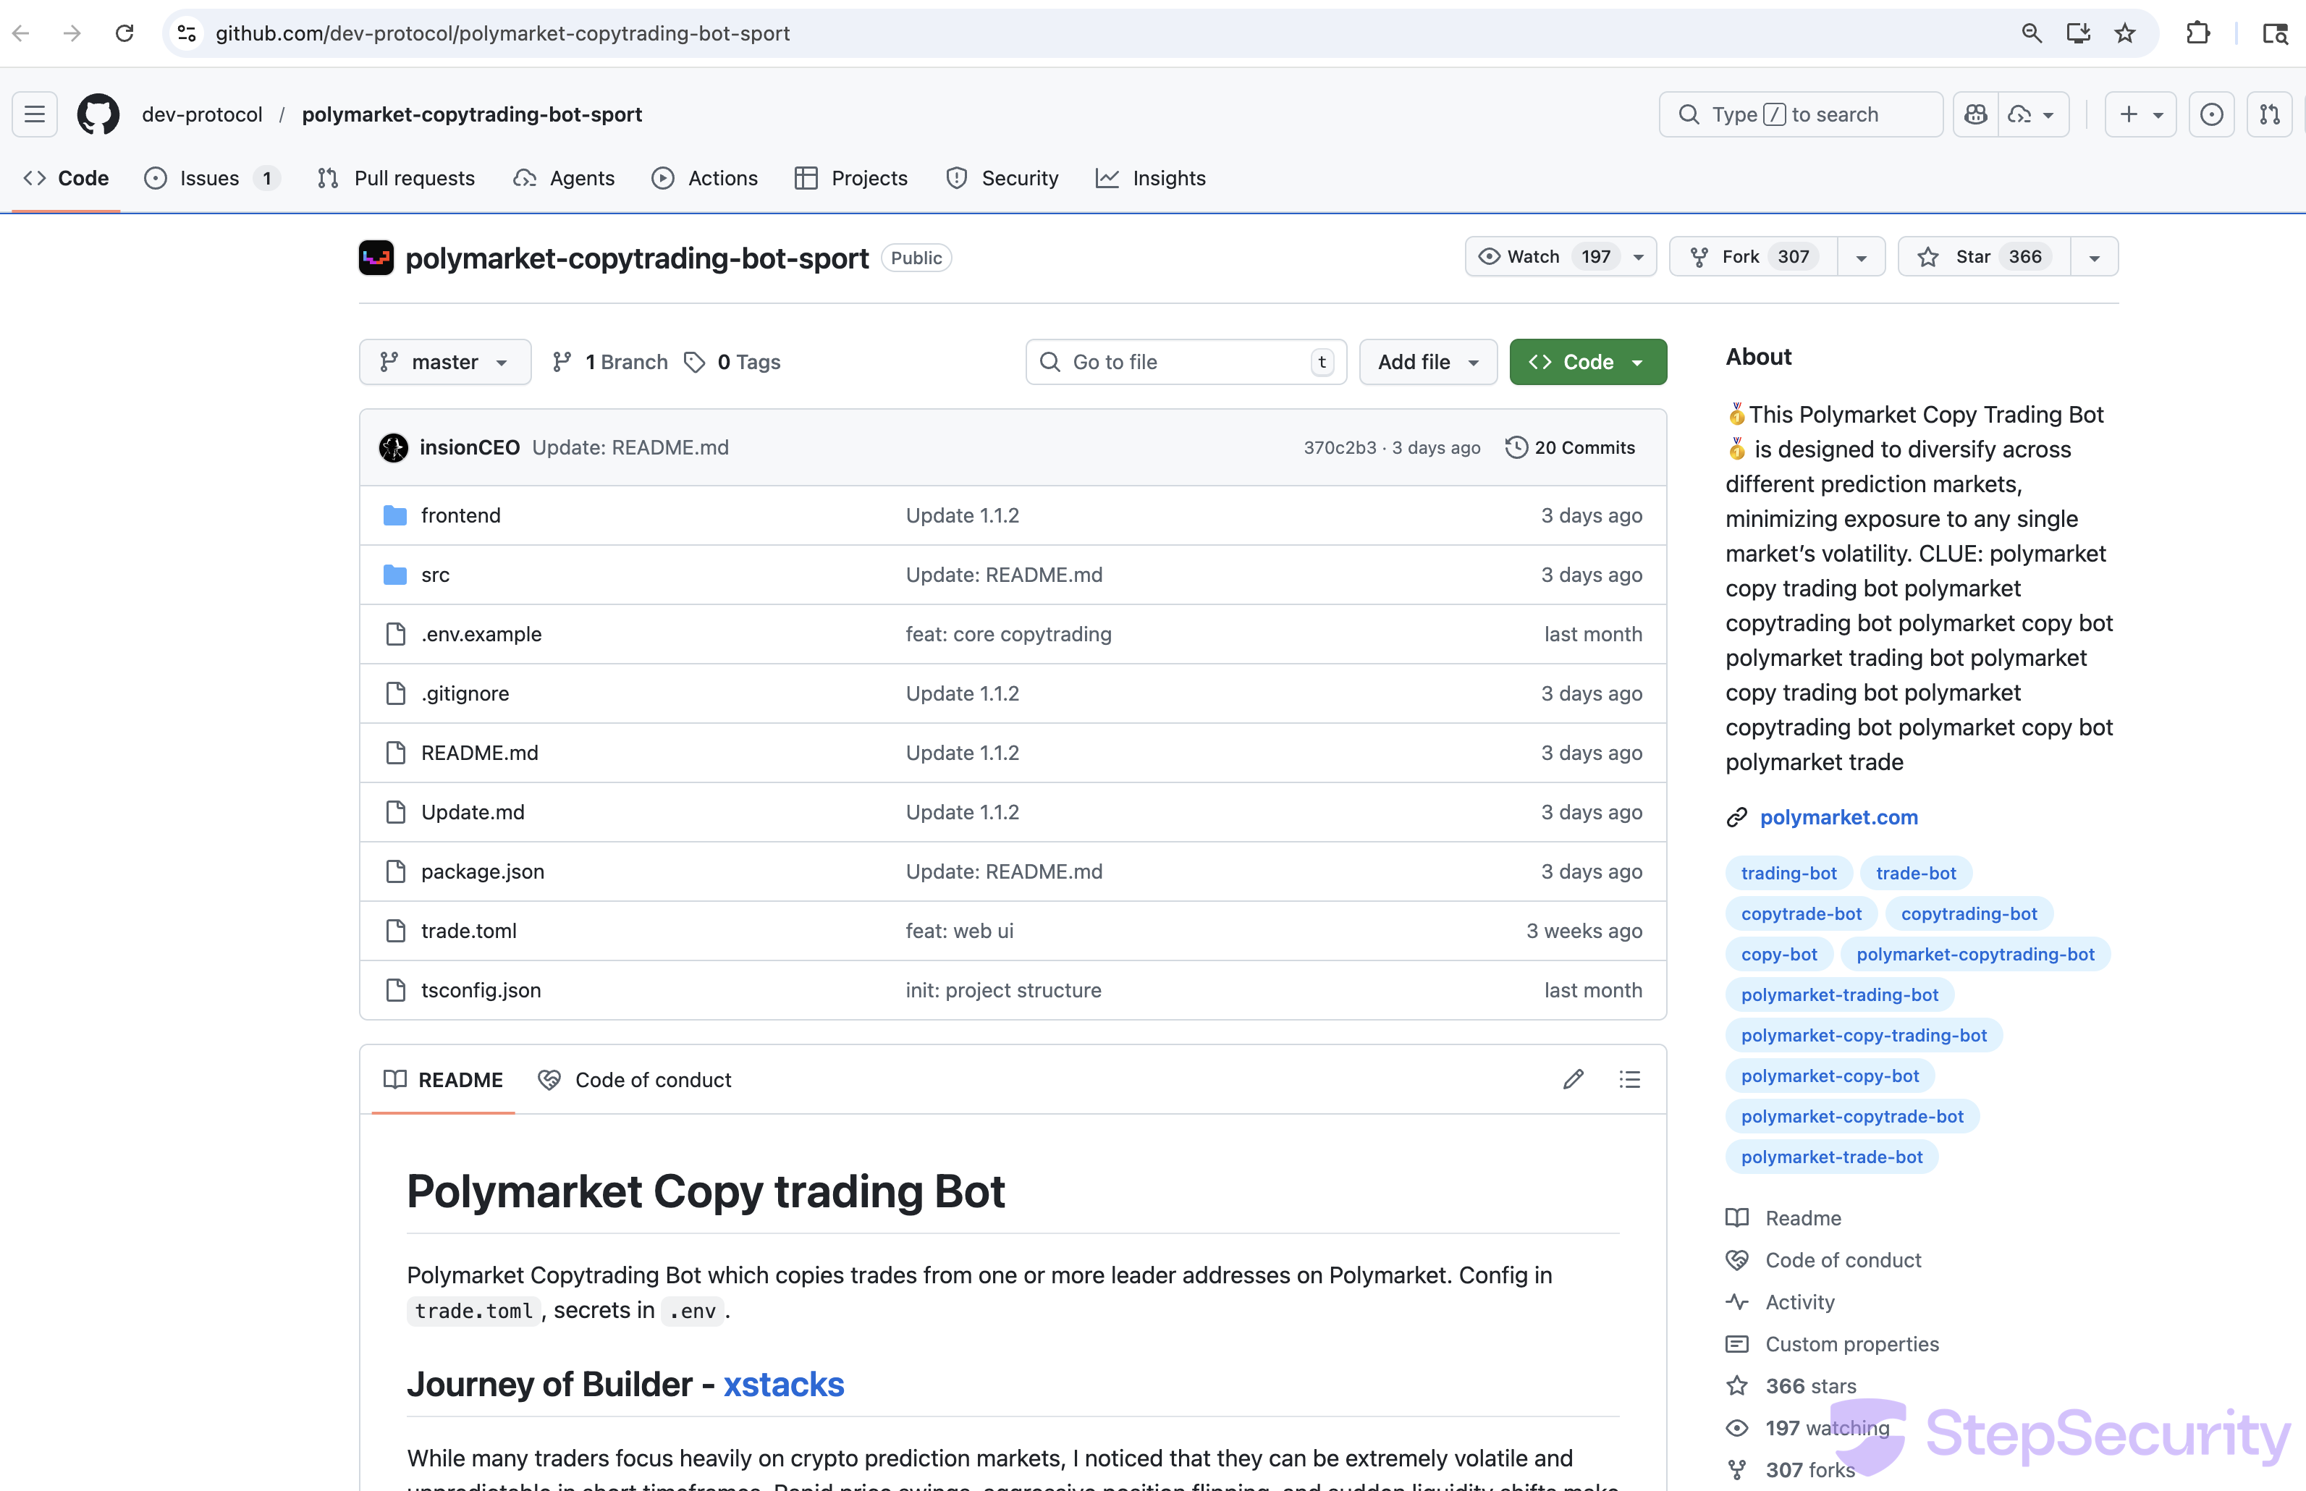Viewport: 2306px width, 1491px height.
Task: Open the issues inbox icon in header
Action: coord(2211,114)
